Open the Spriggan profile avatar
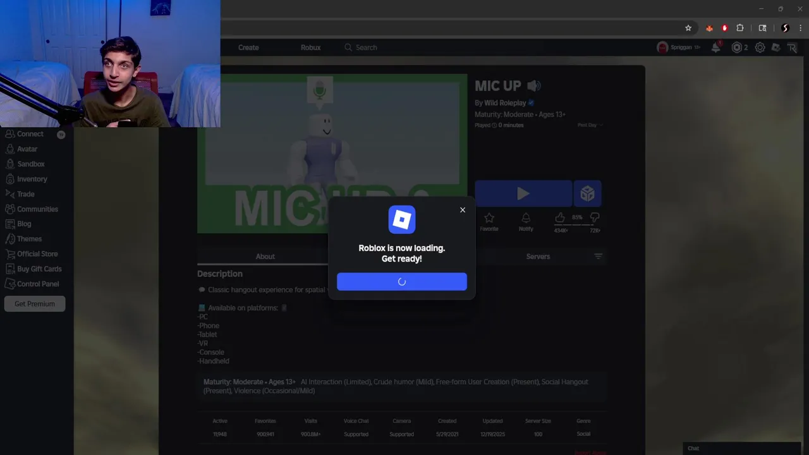 (662, 47)
